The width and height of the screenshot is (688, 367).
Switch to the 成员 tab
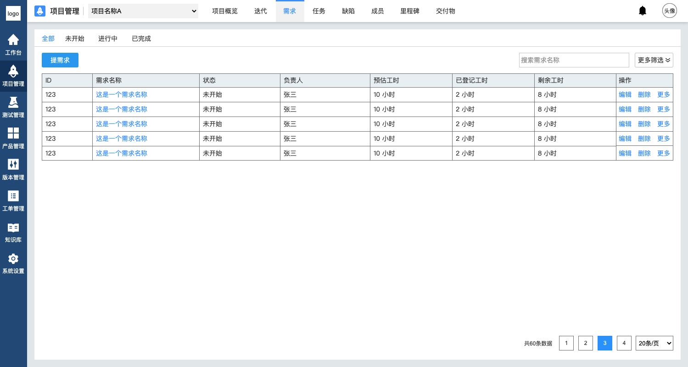[378, 11]
